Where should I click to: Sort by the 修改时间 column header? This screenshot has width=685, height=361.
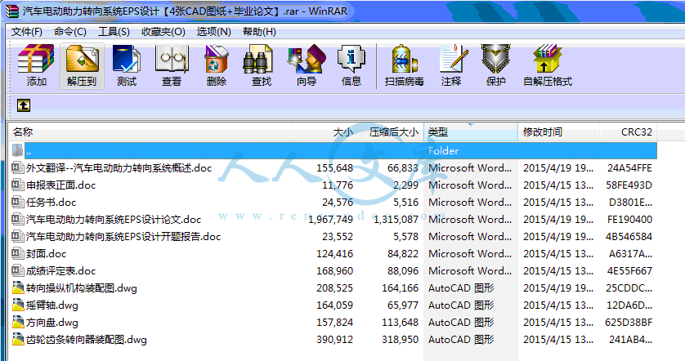click(x=559, y=131)
